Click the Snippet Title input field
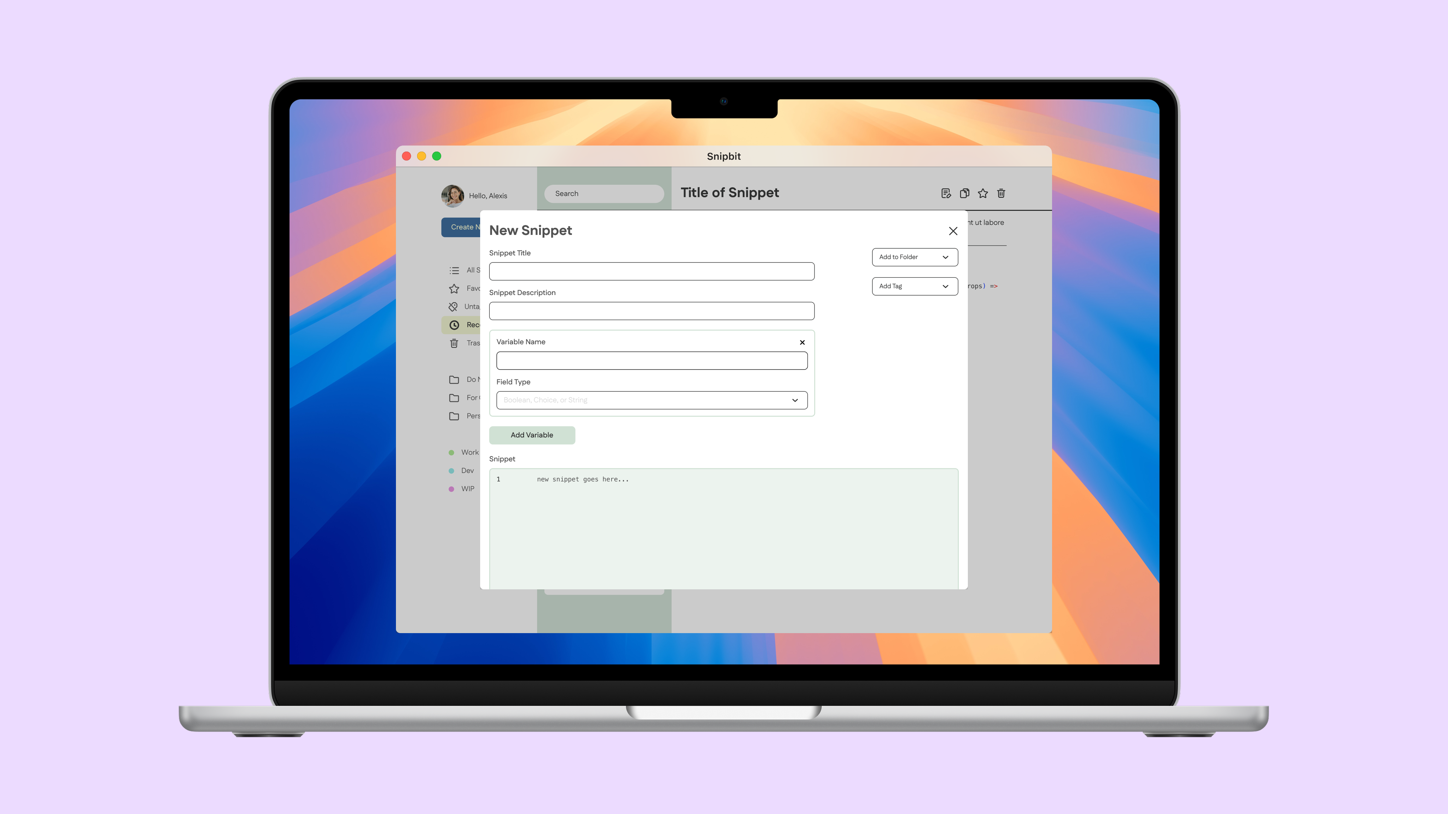 coord(652,271)
